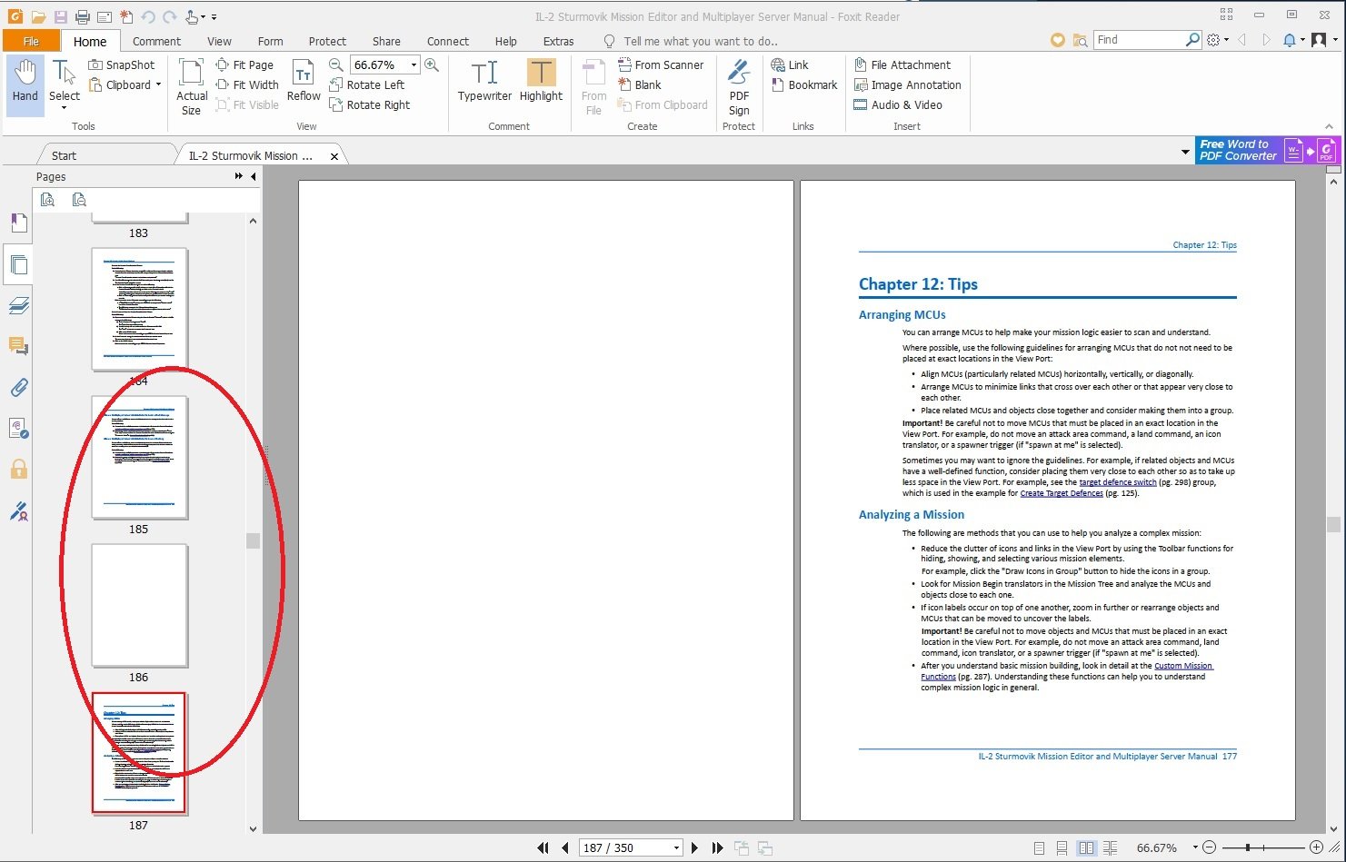Toggle facing pages view in status bar
Image resolution: width=1346 pixels, height=862 pixels.
(1086, 848)
